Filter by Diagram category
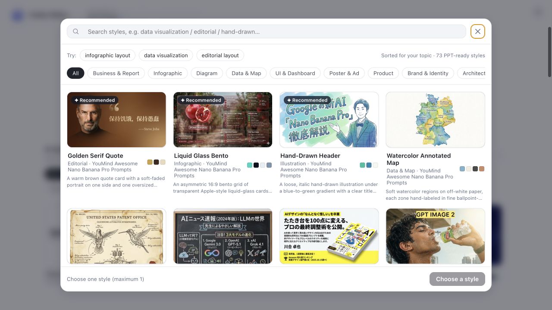This screenshot has height=310, width=552. [x=207, y=73]
